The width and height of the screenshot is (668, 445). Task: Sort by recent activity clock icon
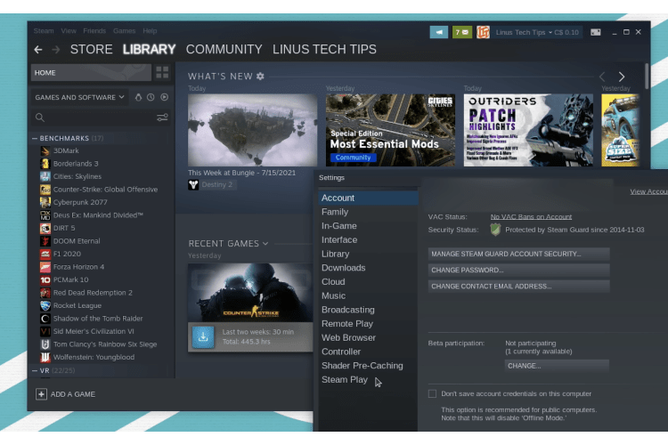pos(151,97)
